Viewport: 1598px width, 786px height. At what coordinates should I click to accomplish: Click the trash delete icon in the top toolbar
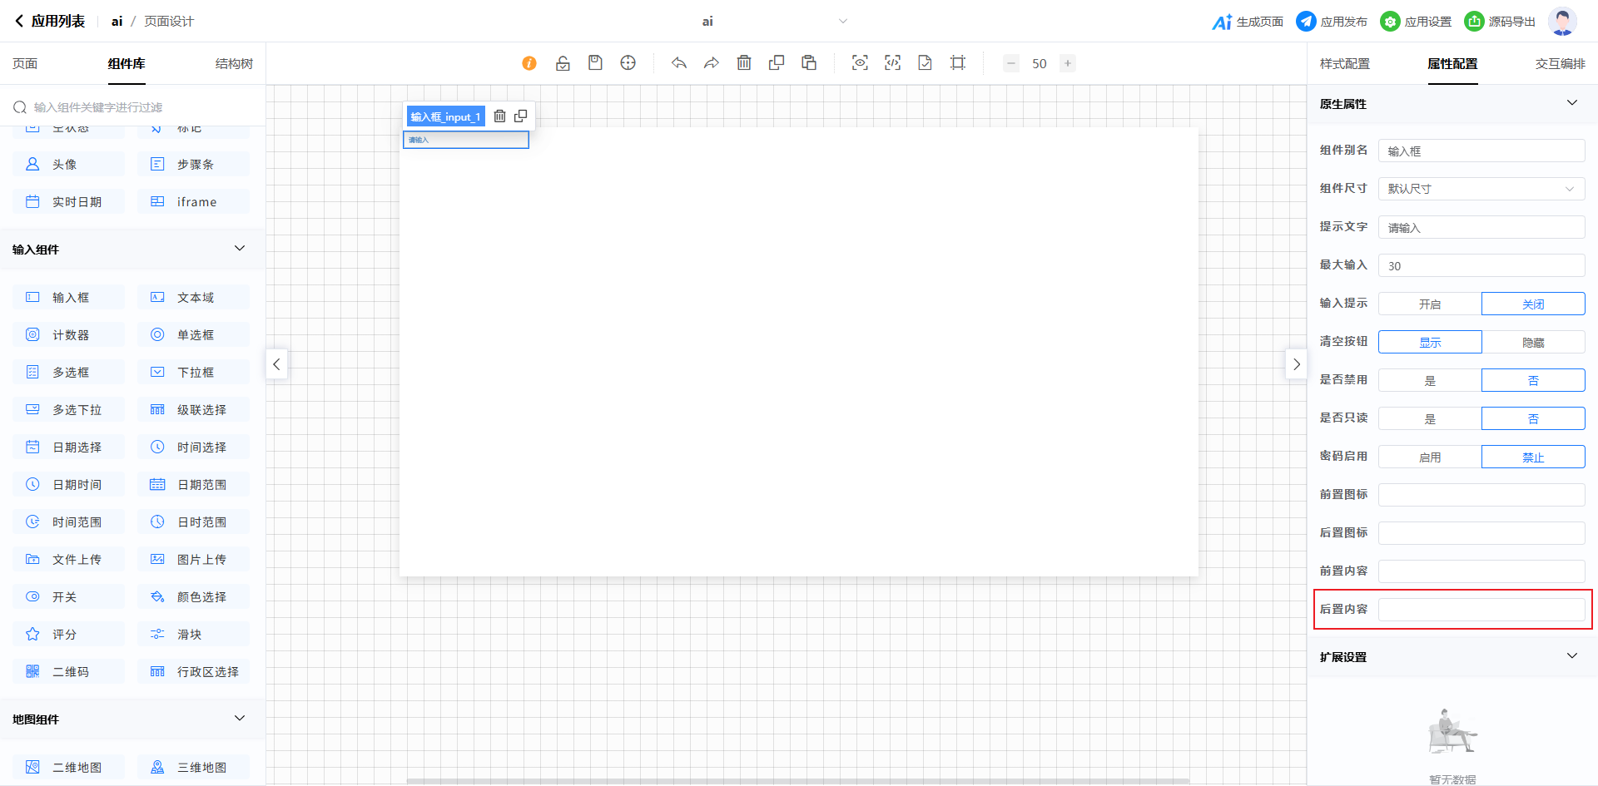(744, 63)
